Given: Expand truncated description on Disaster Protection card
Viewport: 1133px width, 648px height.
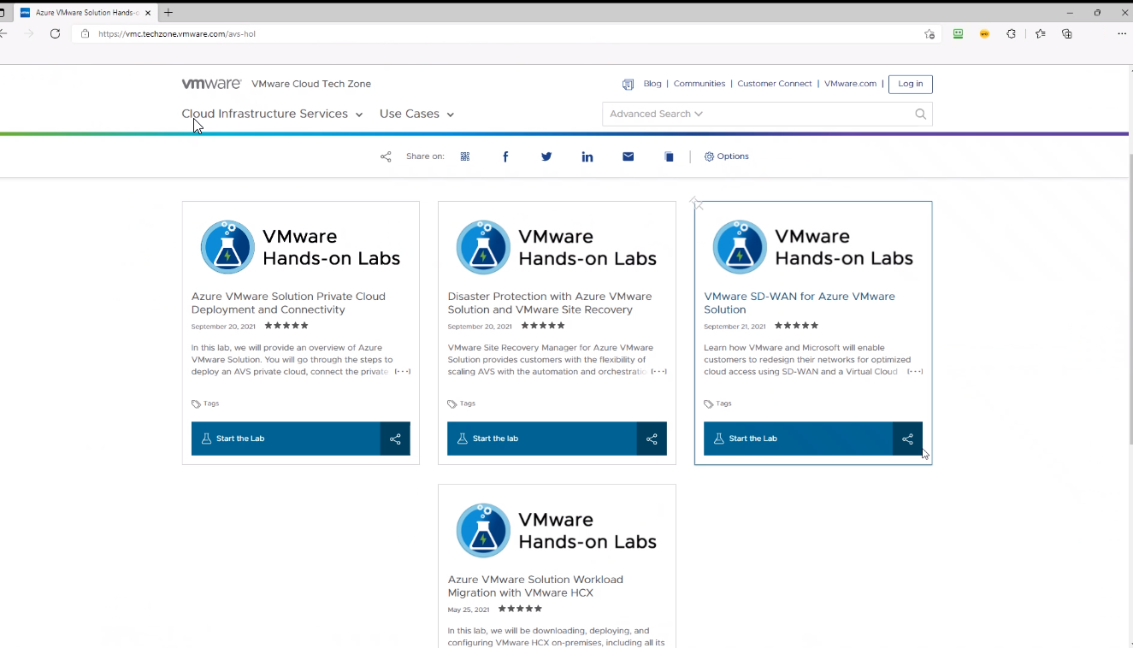Looking at the screenshot, I should (x=658, y=372).
